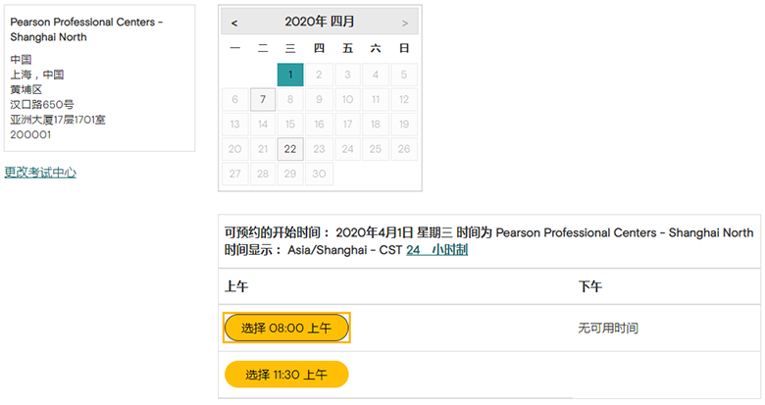Click date 8 in calendar

click(x=291, y=100)
